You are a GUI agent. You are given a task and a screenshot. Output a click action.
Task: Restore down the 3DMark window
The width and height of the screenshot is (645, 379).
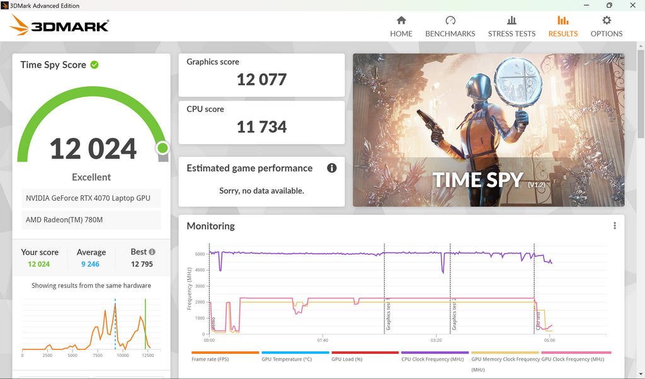tap(609, 5)
